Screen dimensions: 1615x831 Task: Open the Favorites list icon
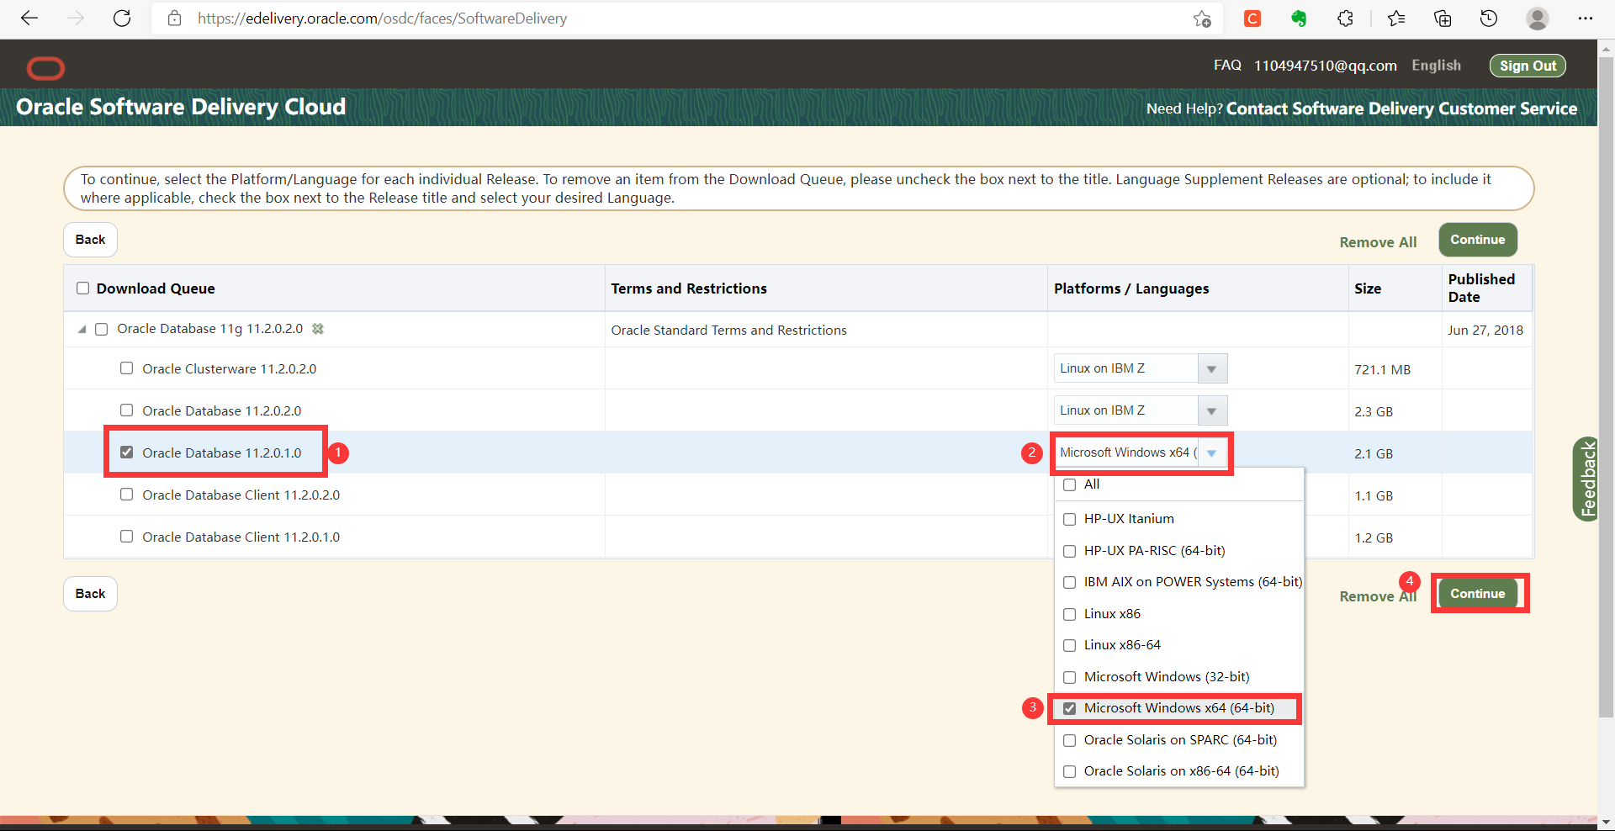1396,19
